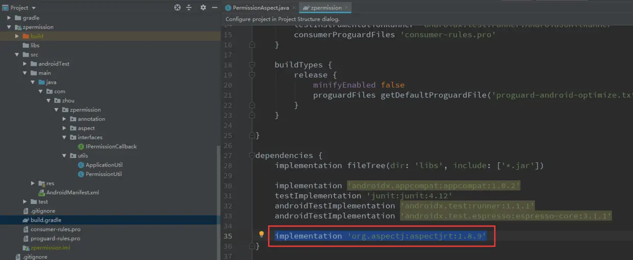Select build.gradle file in tree
The height and width of the screenshot is (260, 633).
click(x=46, y=220)
